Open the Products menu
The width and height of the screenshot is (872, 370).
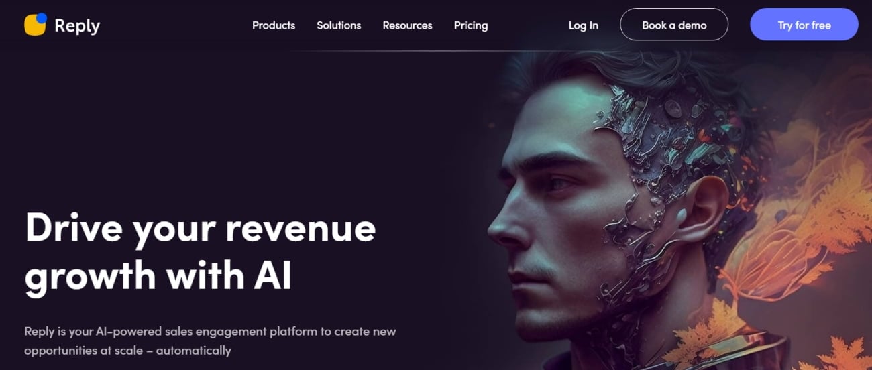click(274, 25)
